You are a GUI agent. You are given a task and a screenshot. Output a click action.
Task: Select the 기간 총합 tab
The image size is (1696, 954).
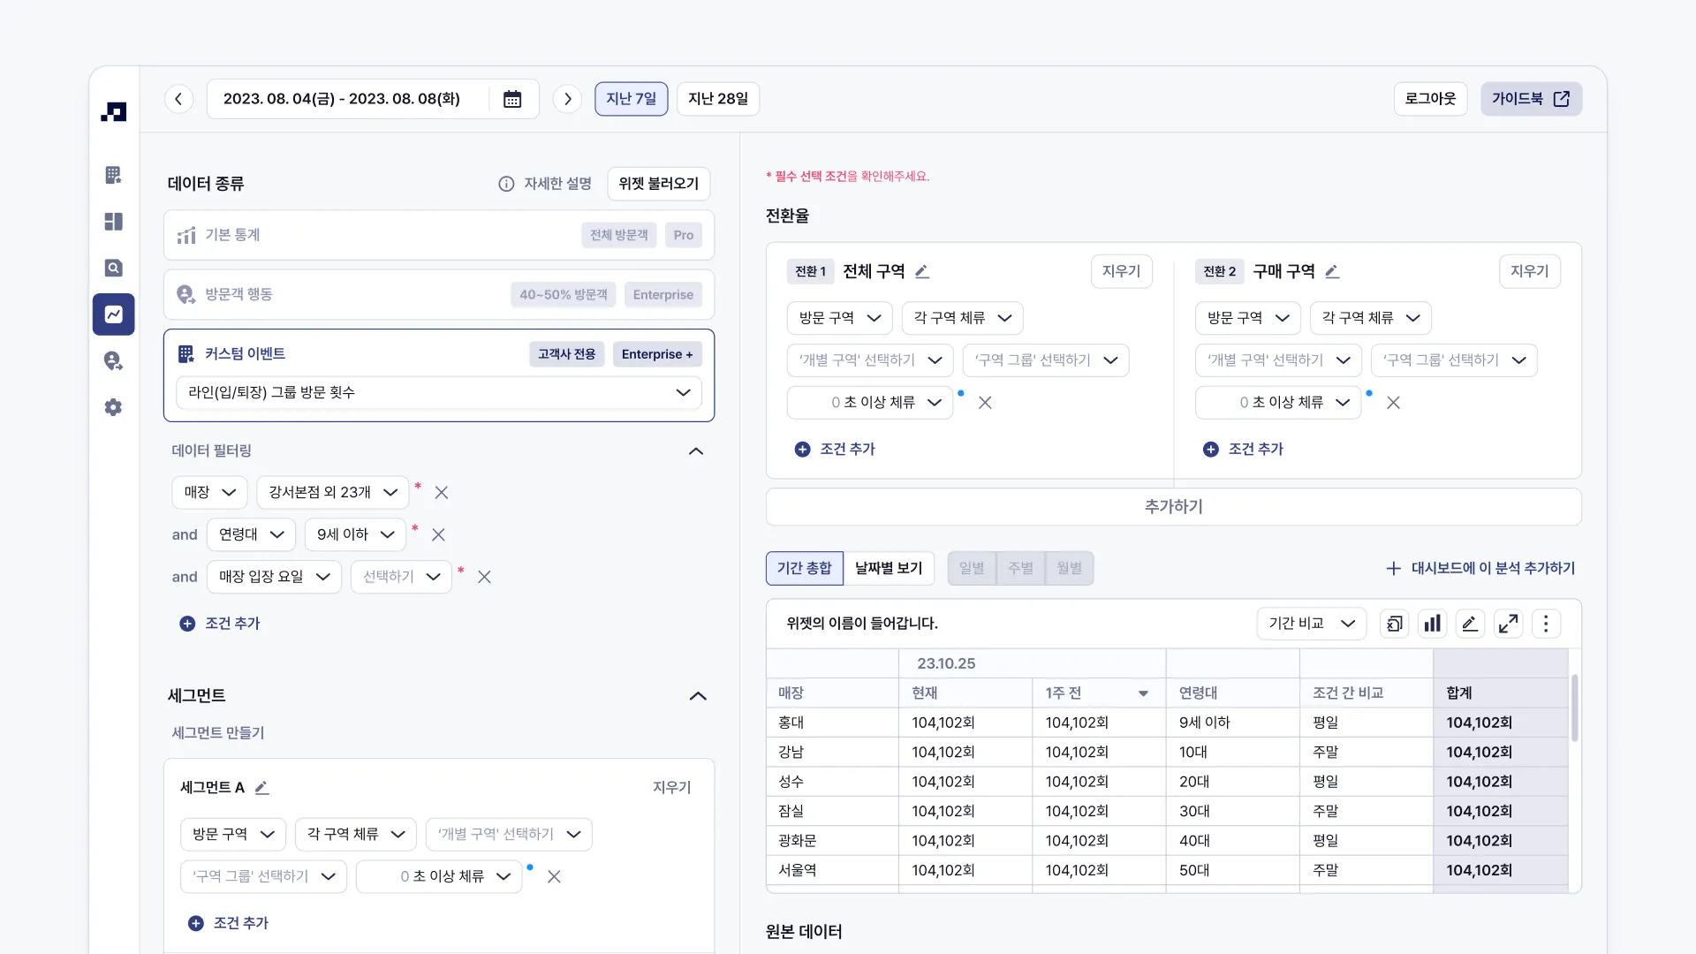tap(804, 568)
